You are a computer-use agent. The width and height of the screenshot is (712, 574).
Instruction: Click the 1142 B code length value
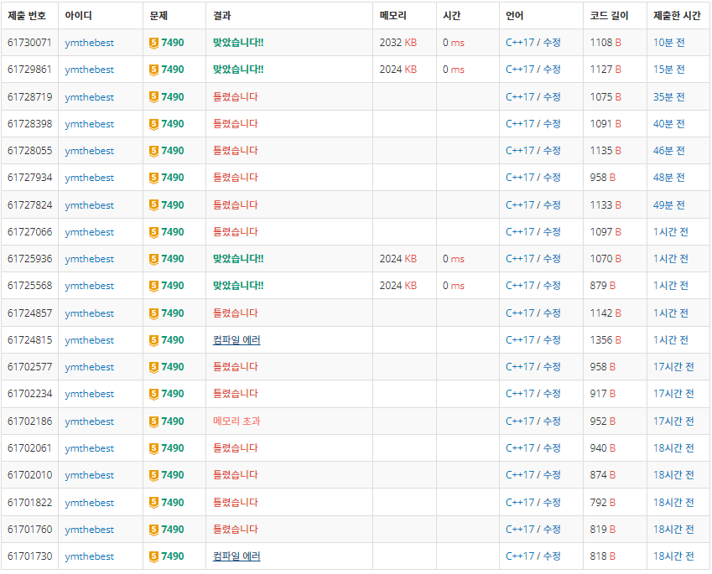pos(605,313)
